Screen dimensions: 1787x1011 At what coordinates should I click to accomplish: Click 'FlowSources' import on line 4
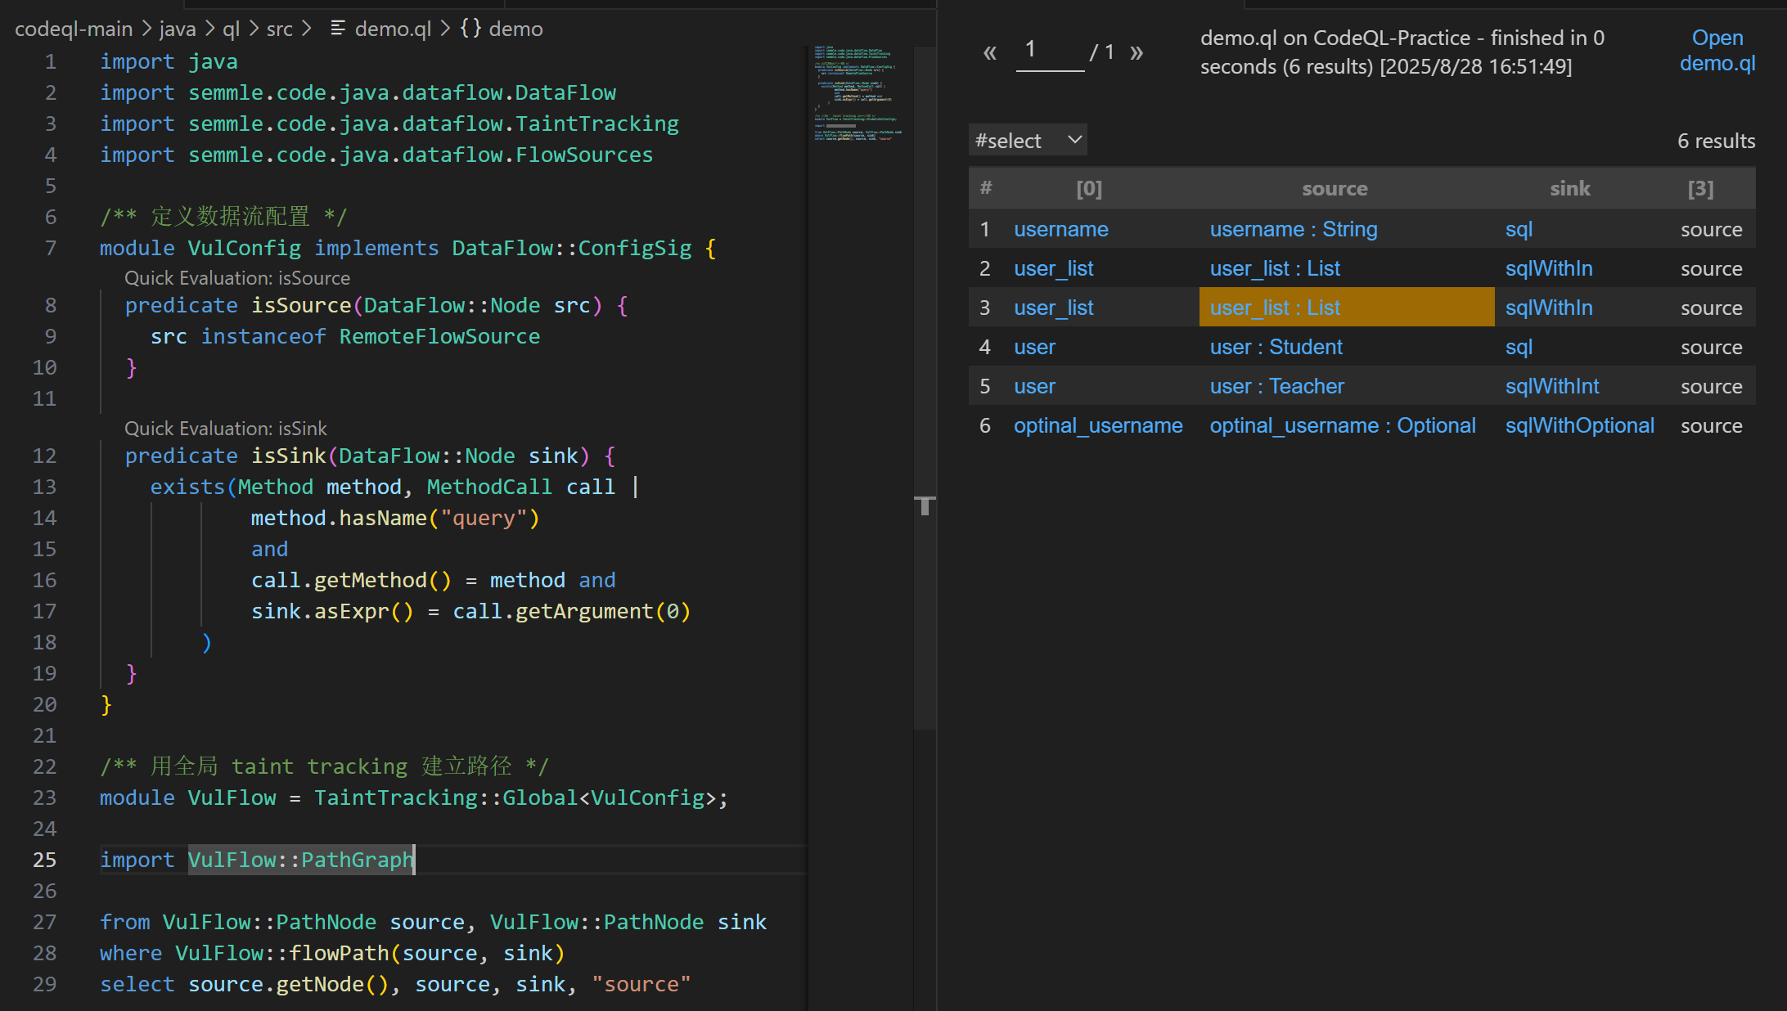(584, 155)
